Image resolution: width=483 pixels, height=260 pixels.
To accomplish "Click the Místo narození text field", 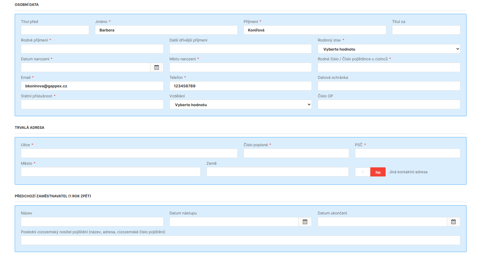I will tap(240, 67).
